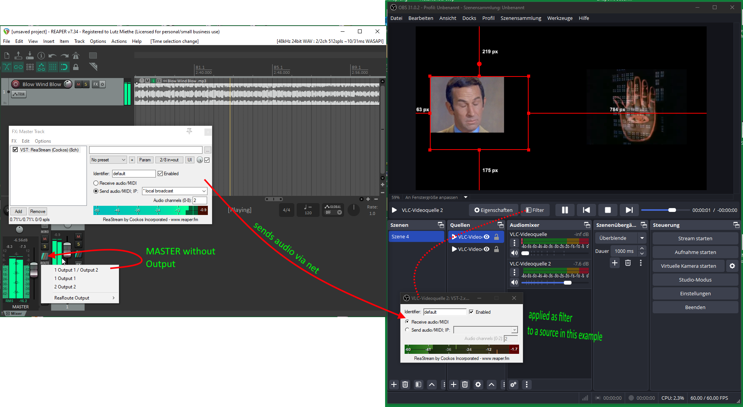Click REAPER's Open Project upload-arrow icon
This screenshot has height=407, width=743.
pos(18,55)
